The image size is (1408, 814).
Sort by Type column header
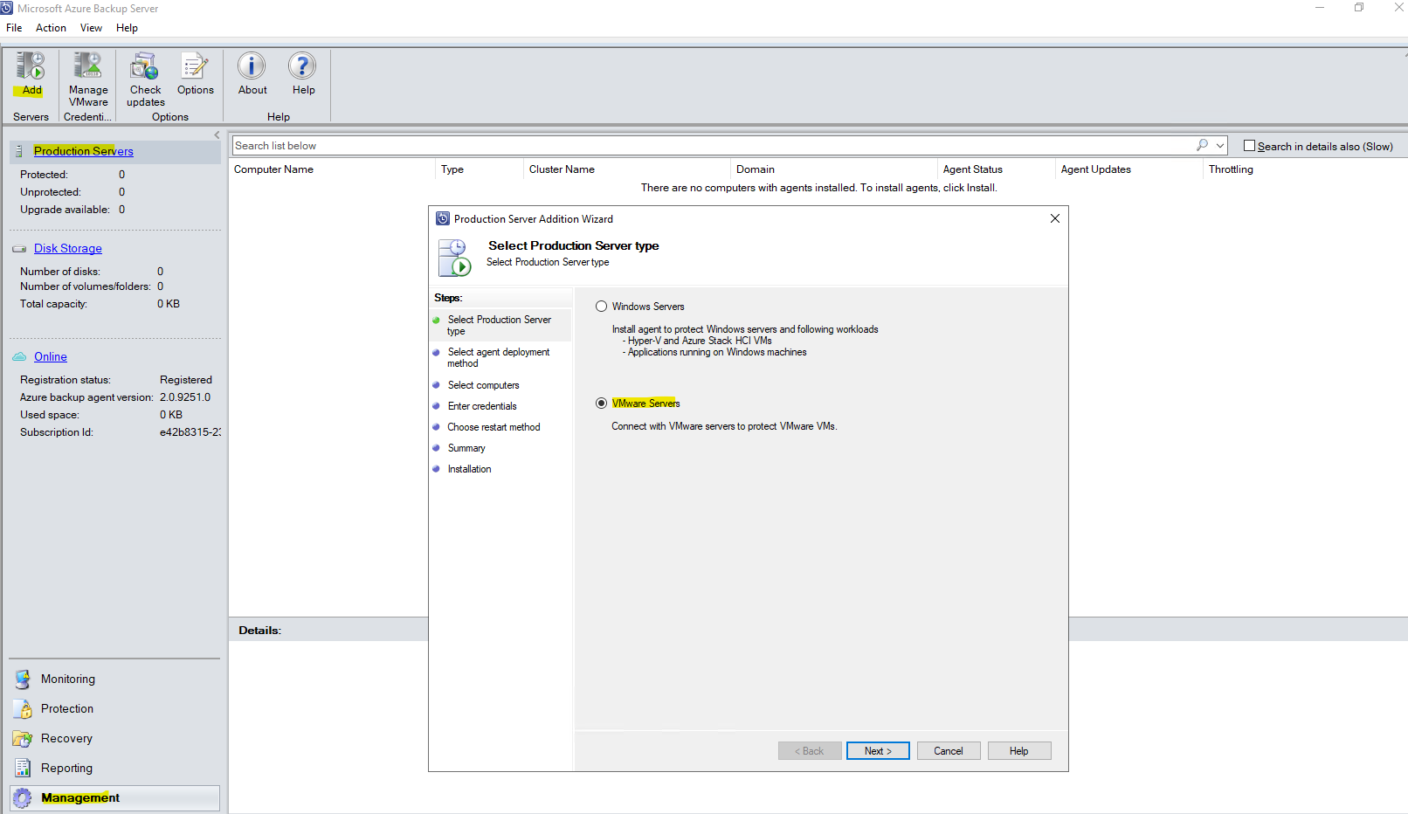pyautogui.click(x=452, y=169)
